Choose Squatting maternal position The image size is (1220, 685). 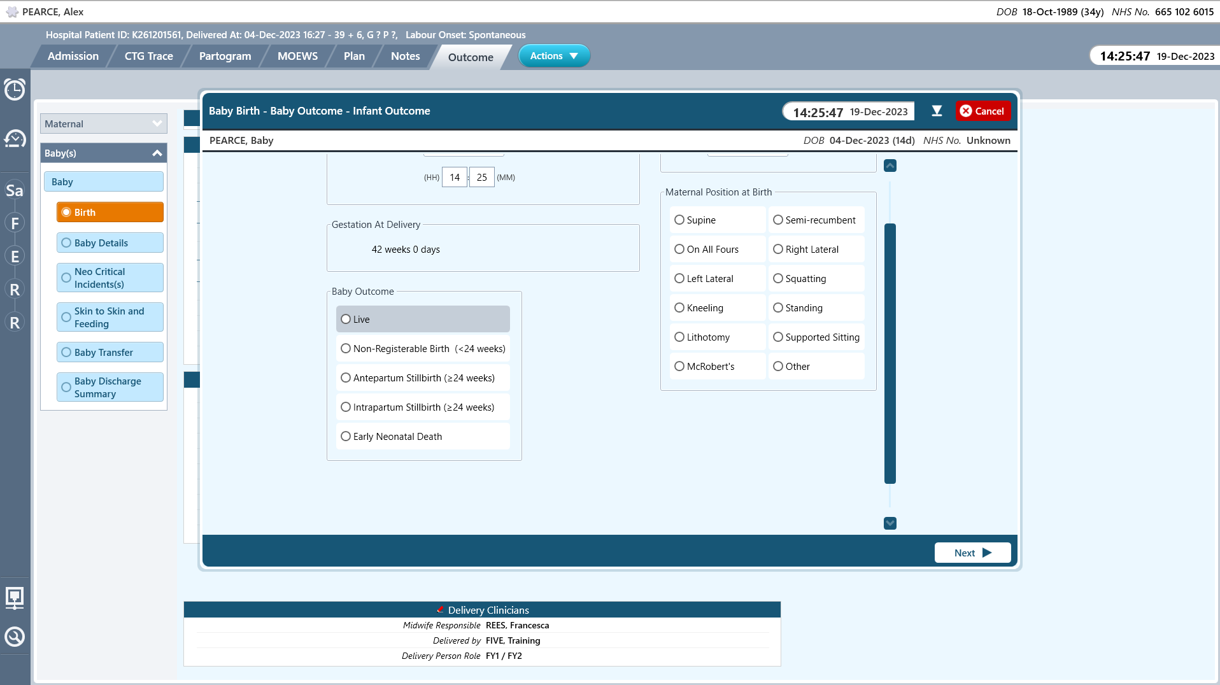(x=816, y=278)
